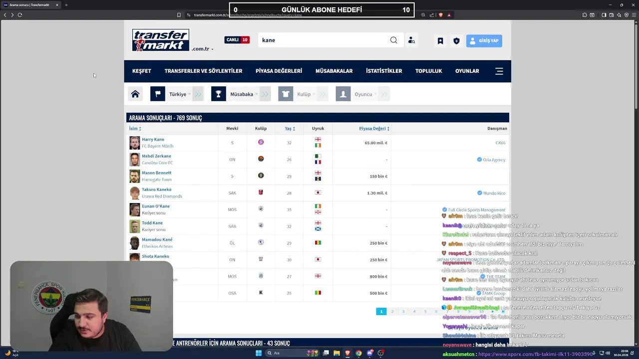Screen dimensions: 639x359
Task: Expand the Kulüp club dropdown
Action: [x=305, y=94]
